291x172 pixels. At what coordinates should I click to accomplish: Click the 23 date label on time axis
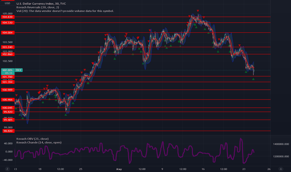(244, 169)
